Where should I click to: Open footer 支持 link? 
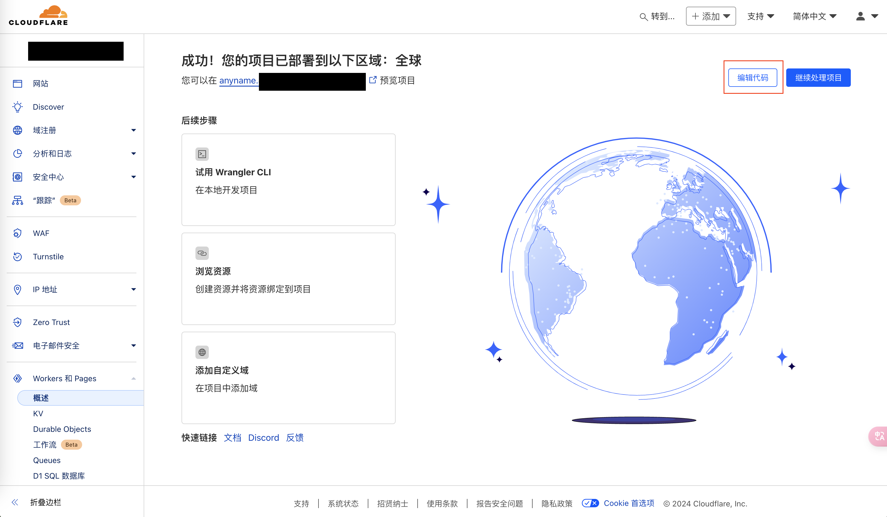[x=301, y=504]
